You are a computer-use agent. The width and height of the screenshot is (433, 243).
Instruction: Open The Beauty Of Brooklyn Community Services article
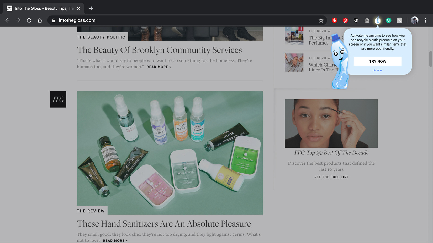coord(159,50)
